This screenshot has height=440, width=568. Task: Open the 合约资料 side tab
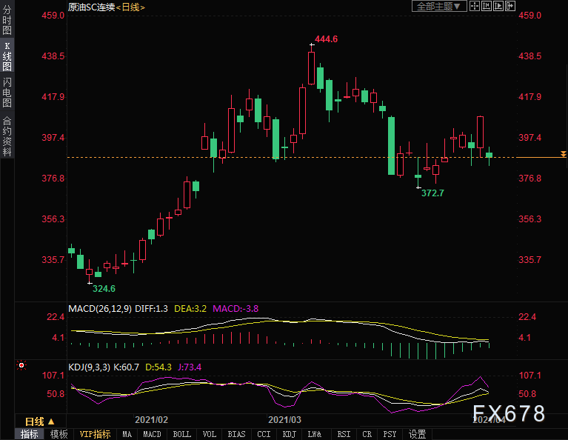[x=7, y=136]
